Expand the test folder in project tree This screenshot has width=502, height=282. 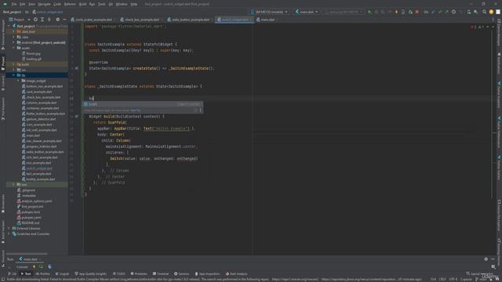pyautogui.click(x=14, y=185)
